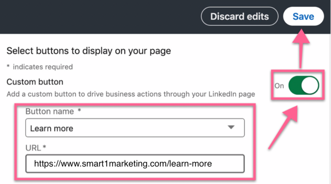This screenshot has height=184, width=331.
Task: Select the "Learn more" text in the combo box
Action: pyautogui.click(x=52, y=128)
